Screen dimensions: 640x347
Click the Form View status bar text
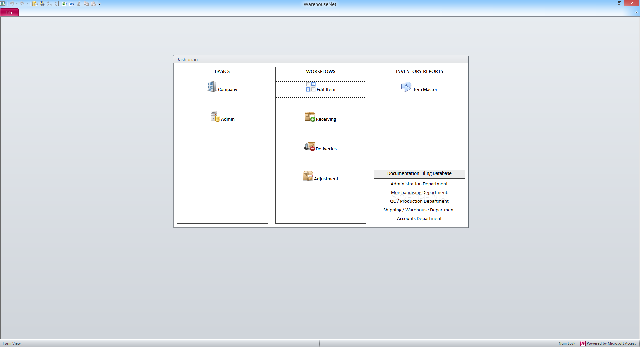(x=12, y=344)
